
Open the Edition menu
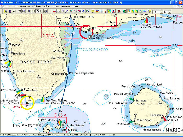(15, 6)
